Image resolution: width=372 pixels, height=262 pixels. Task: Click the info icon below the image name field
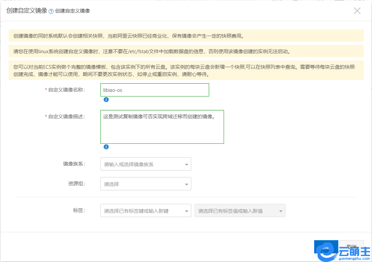pyautogui.click(x=106, y=99)
